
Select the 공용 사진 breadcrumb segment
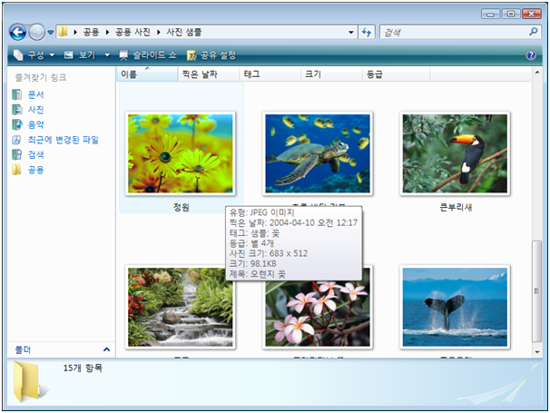[x=133, y=33]
